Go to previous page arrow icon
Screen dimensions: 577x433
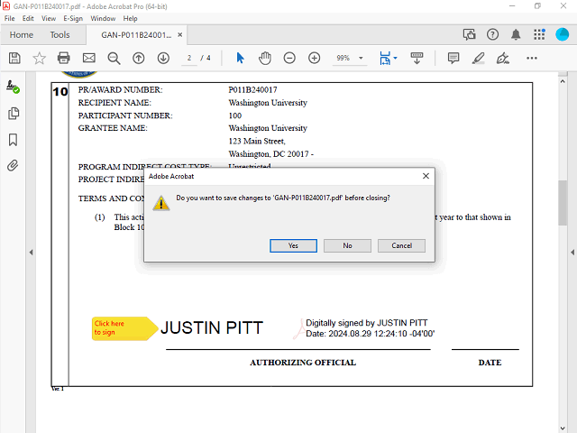pyautogui.click(x=138, y=58)
